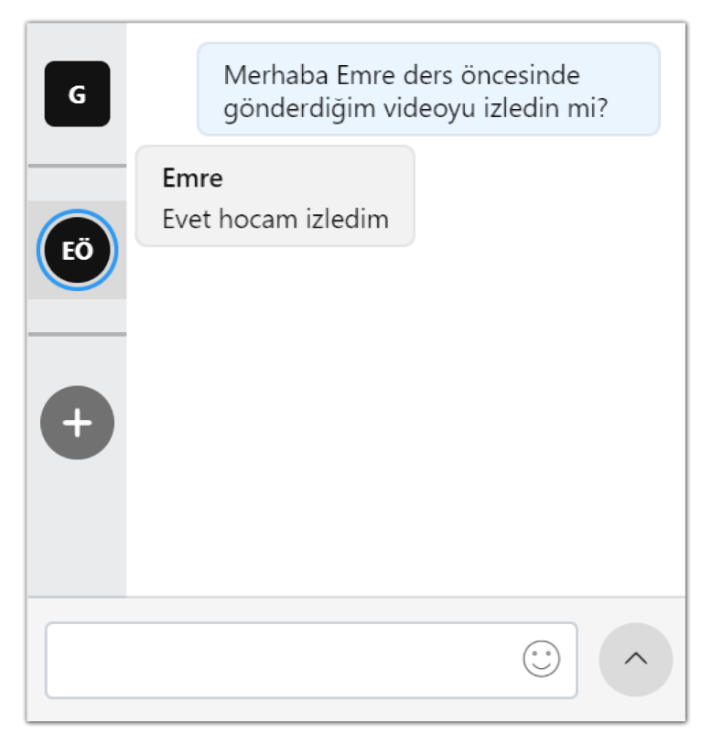Select the message "Evet hocam izledim"
712x744 pixels.
click(x=275, y=220)
